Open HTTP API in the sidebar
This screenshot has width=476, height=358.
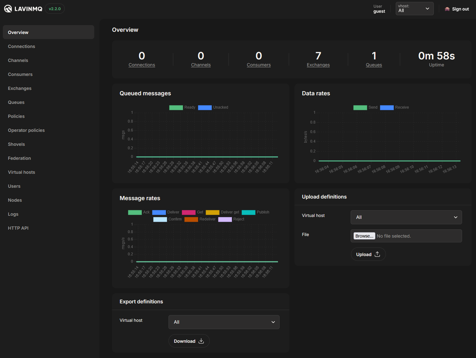coord(49,228)
